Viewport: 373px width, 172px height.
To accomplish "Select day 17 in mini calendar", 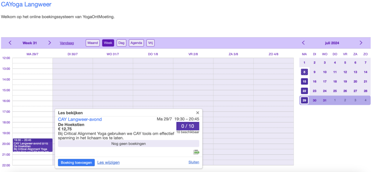I will click(x=325, y=82).
